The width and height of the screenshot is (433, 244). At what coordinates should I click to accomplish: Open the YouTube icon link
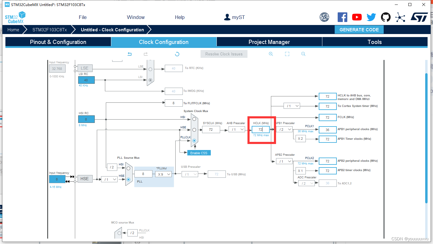357,17
